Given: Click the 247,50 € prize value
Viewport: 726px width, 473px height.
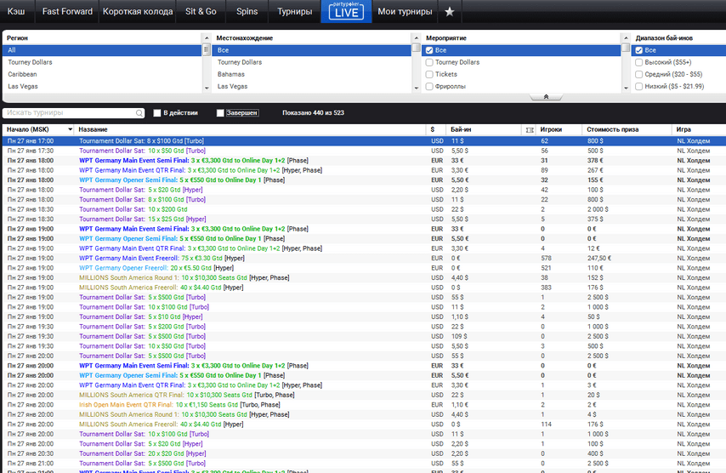Looking at the screenshot, I should click(x=599, y=258).
